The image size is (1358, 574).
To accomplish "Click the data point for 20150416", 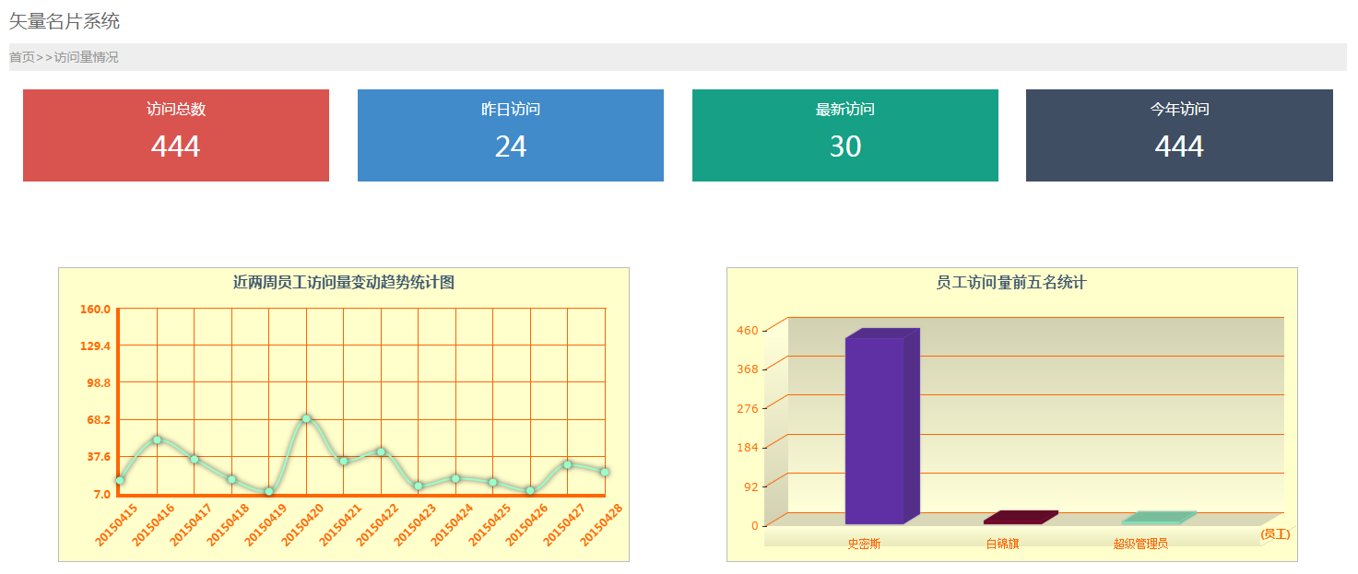I will pos(158,440).
